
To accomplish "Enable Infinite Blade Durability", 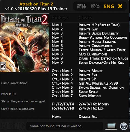I will click(98, 33).
